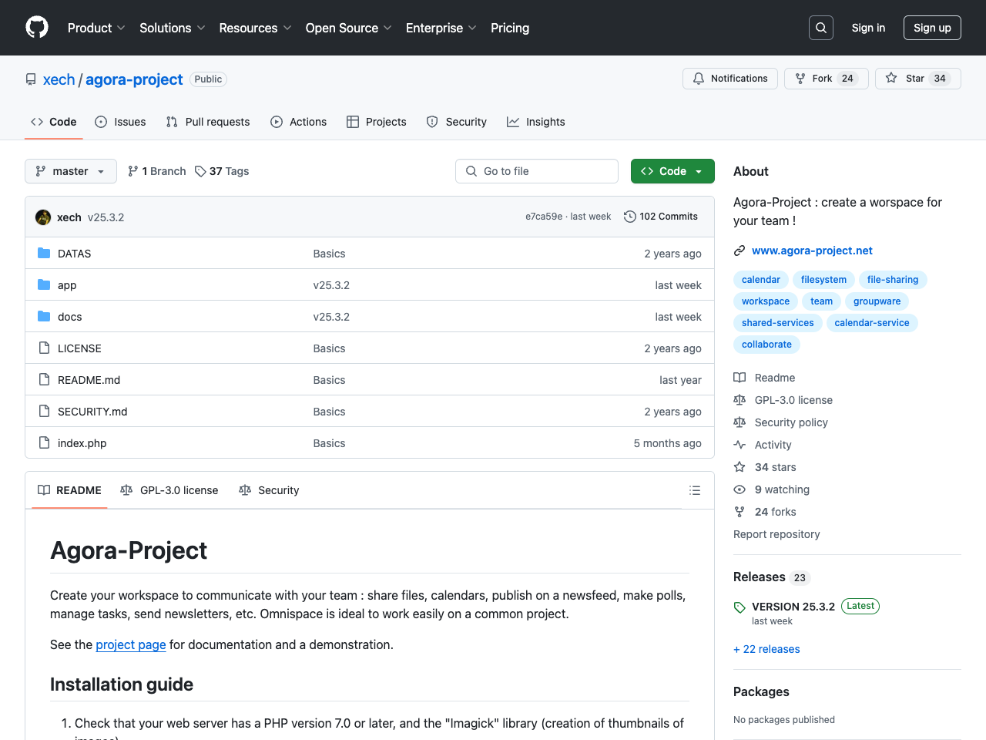This screenshot has width=986, height=740.
Task: Click the scale icon beside Security policy
Action: 739,422
